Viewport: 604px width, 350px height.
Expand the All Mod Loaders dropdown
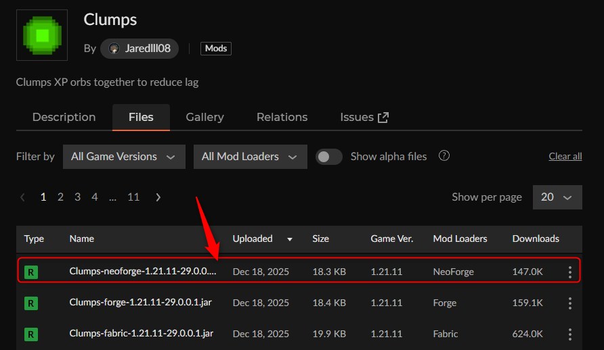(250, 157)
